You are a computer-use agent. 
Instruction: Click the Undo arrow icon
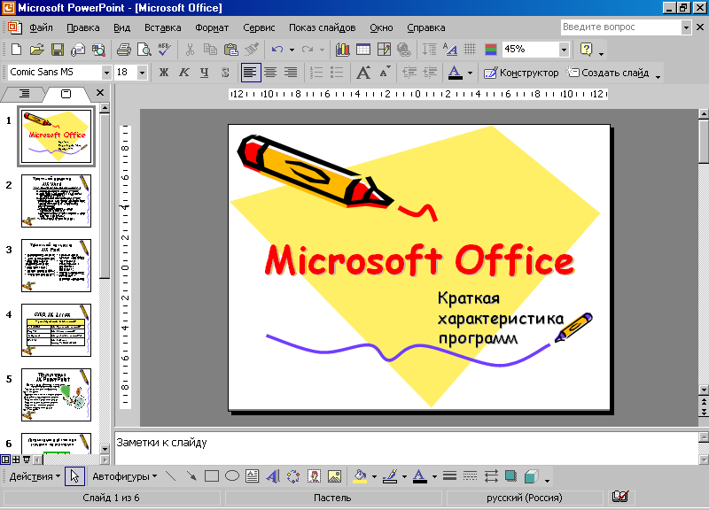tap(277, 50)
